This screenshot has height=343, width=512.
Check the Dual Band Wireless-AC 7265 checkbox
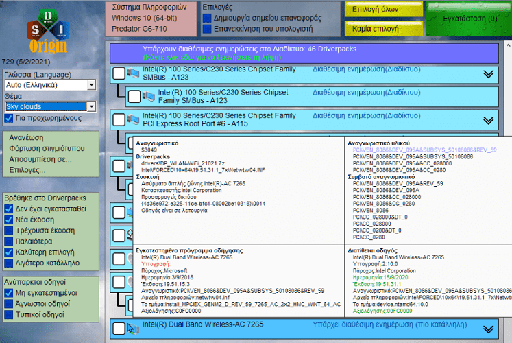(x=119, y=329)
